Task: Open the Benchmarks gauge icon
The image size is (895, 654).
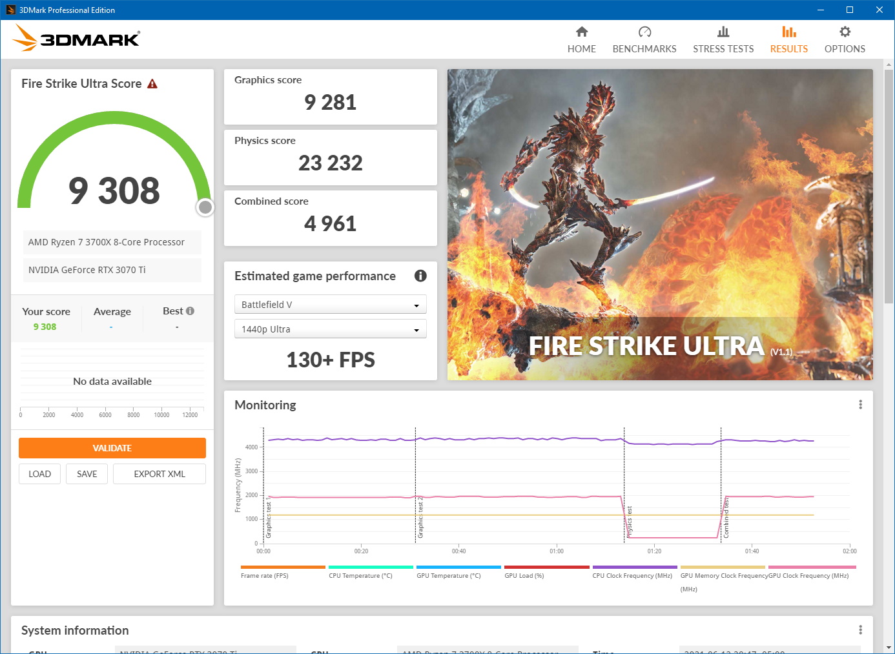Action: 644,32
